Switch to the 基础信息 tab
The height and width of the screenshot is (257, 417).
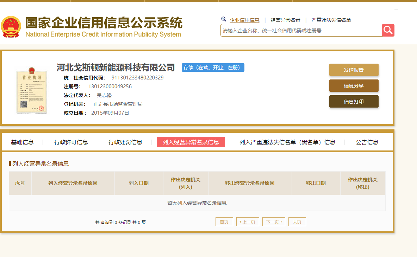tap(22, 142)
